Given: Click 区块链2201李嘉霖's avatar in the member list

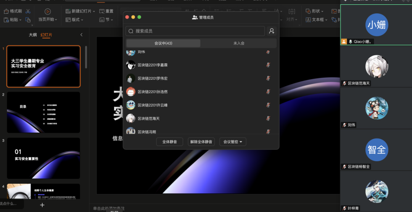Looking at the screenshot, I should [x=130, y=65].
